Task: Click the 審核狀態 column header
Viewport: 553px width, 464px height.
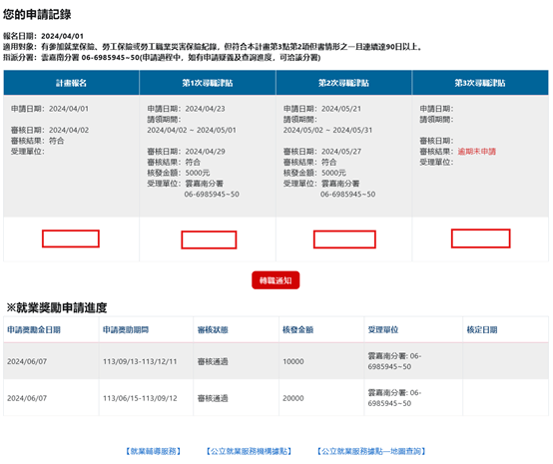Action: 213,329
